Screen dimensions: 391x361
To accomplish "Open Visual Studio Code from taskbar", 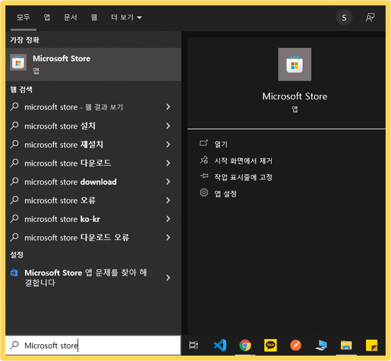I will [220, 345].
